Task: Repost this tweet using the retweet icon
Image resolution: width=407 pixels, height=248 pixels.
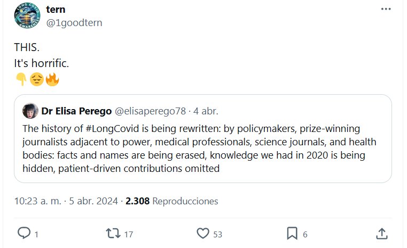Action: (x=113, y=233)
